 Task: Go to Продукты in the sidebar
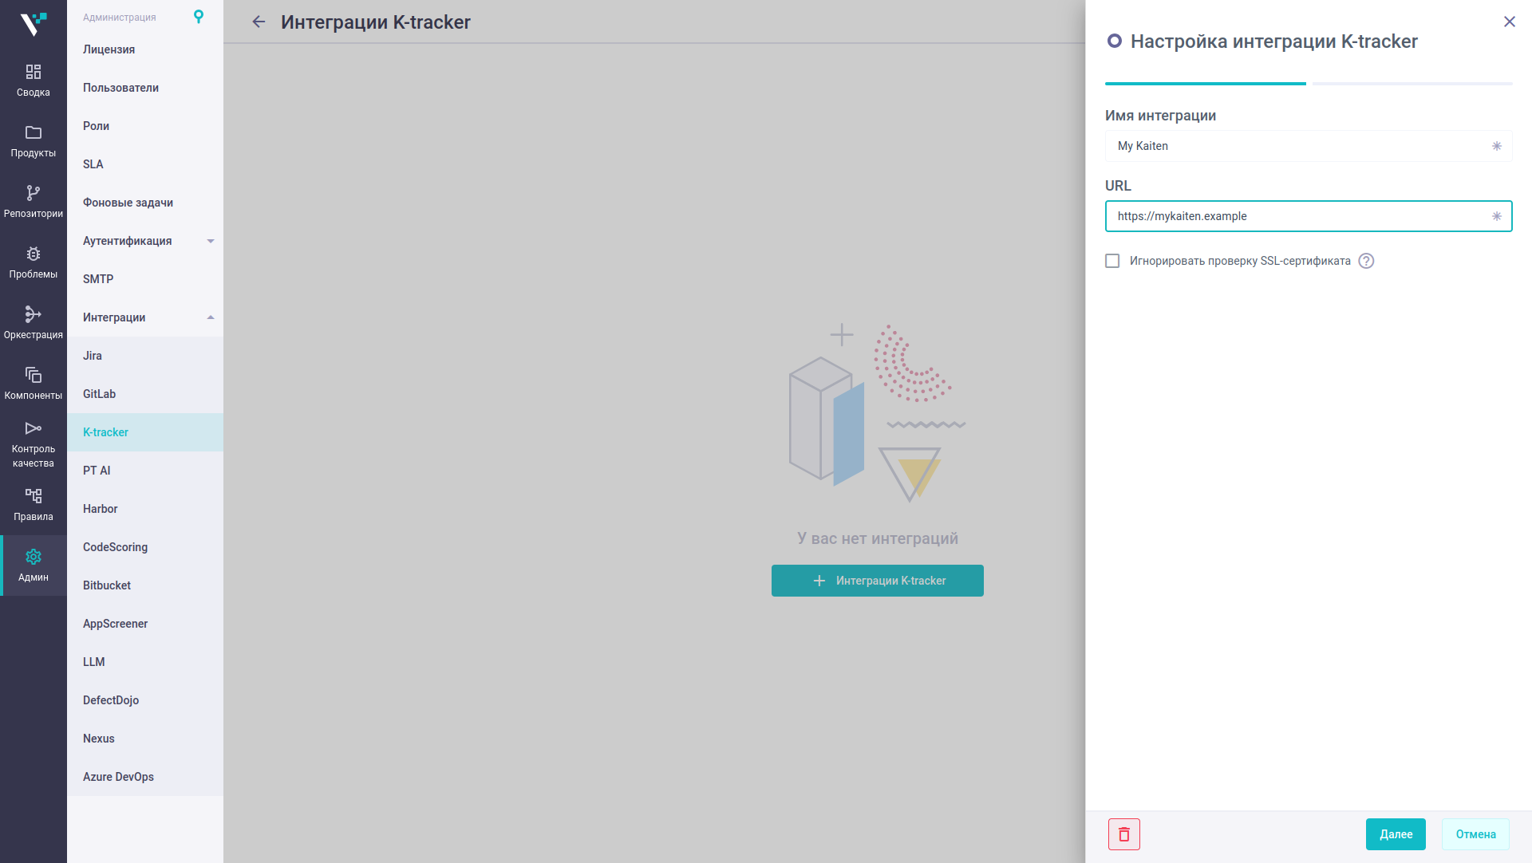click(x=33, y=141)
